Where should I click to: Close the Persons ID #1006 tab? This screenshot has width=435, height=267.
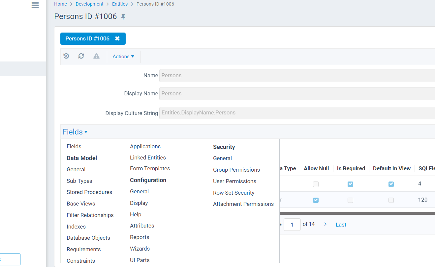[117, 38]
